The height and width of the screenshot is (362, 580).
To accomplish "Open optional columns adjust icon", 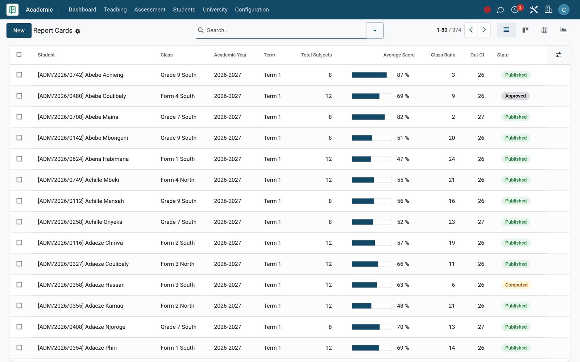I will [558, 55].
